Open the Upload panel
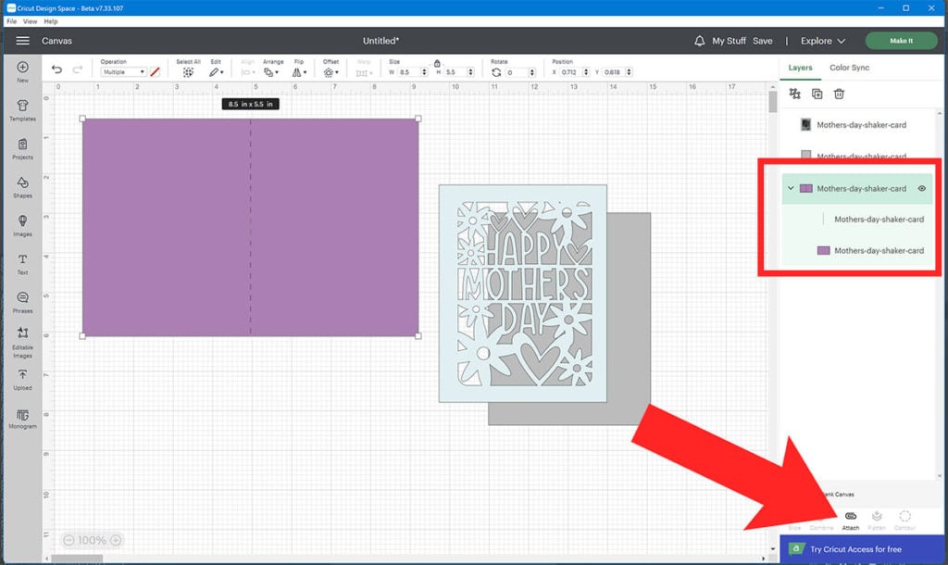Screen dimensions: 948x565 click(x=22, y=379)
